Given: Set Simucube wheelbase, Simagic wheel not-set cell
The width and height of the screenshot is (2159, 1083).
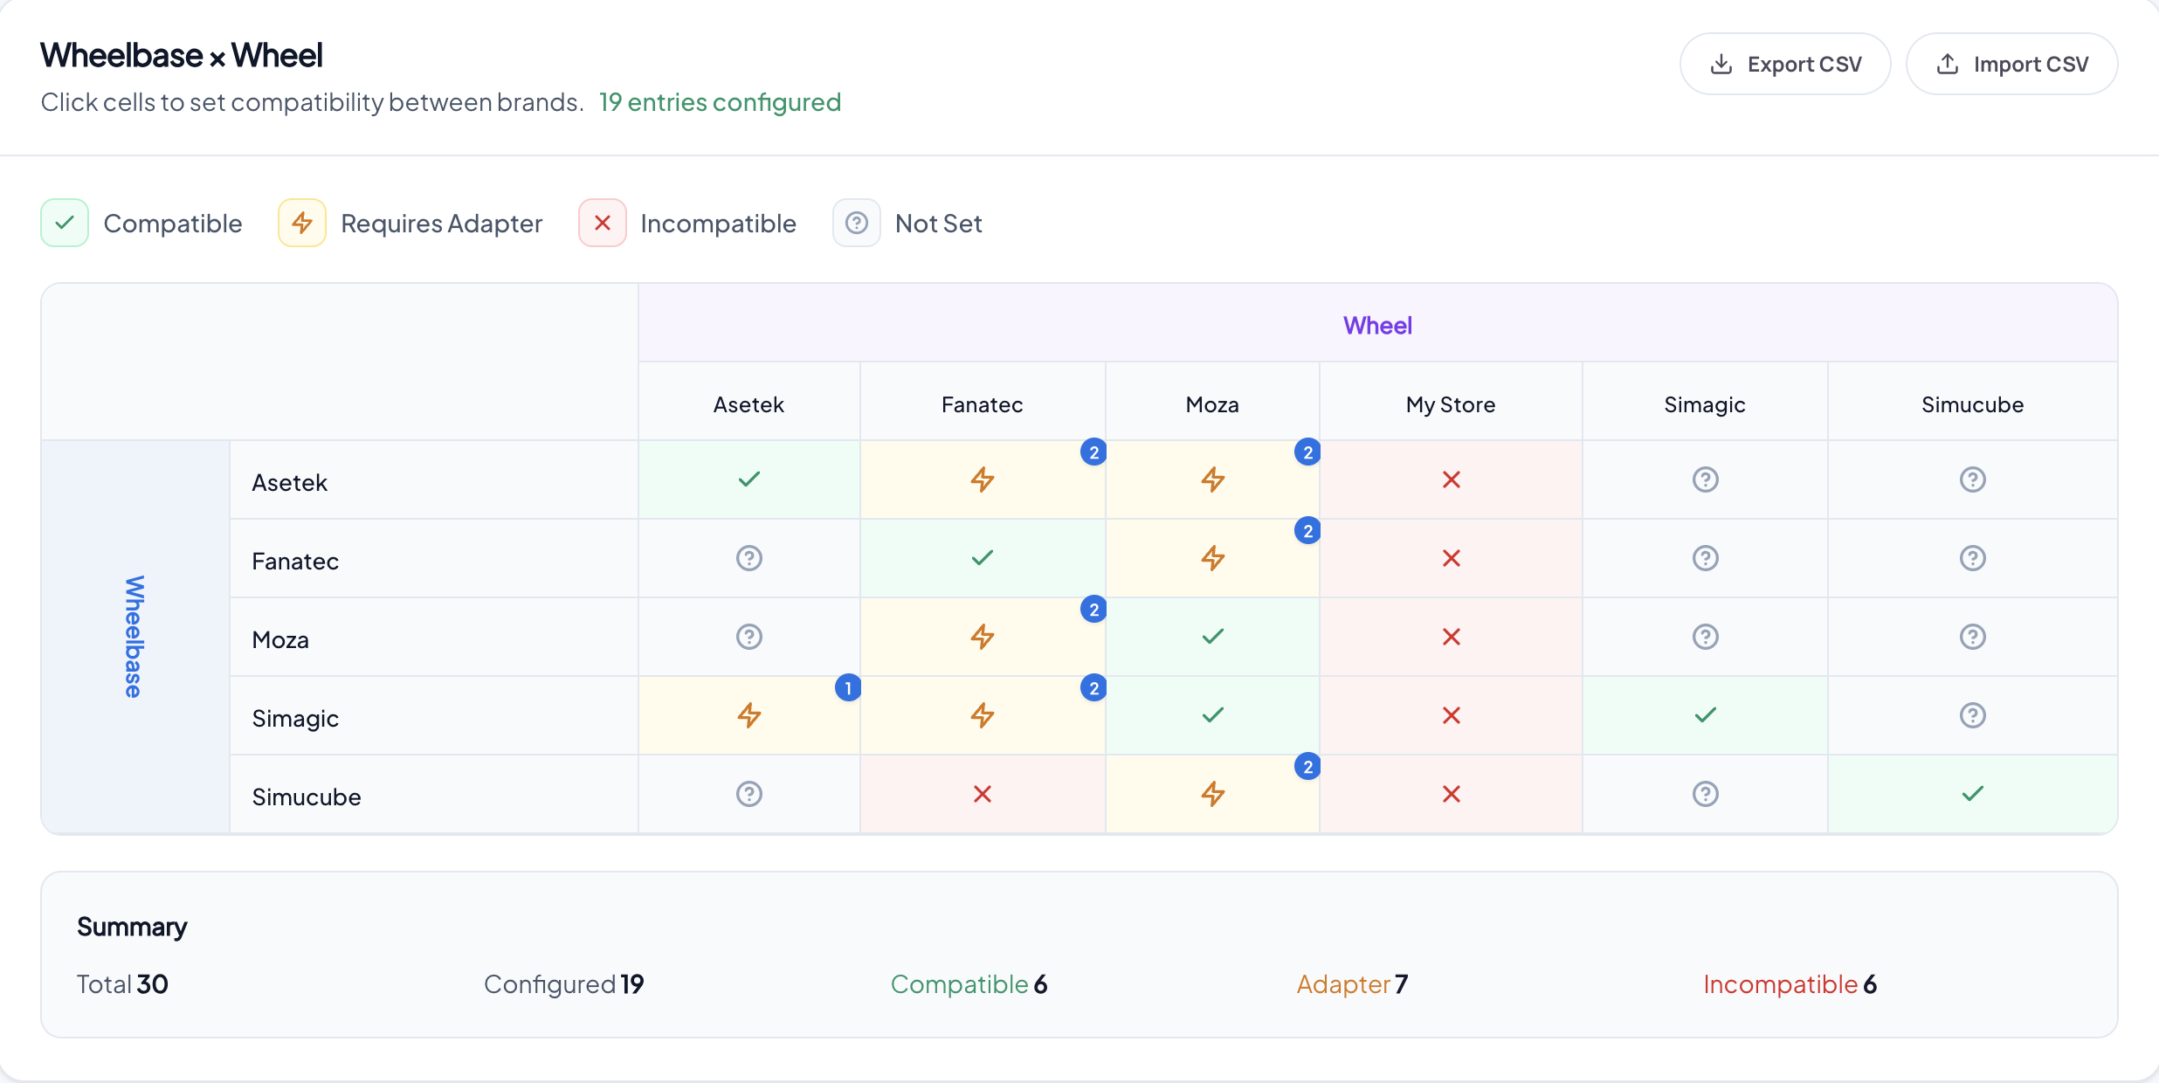Looking at the screenshot, I should (x=1706, y=794).
